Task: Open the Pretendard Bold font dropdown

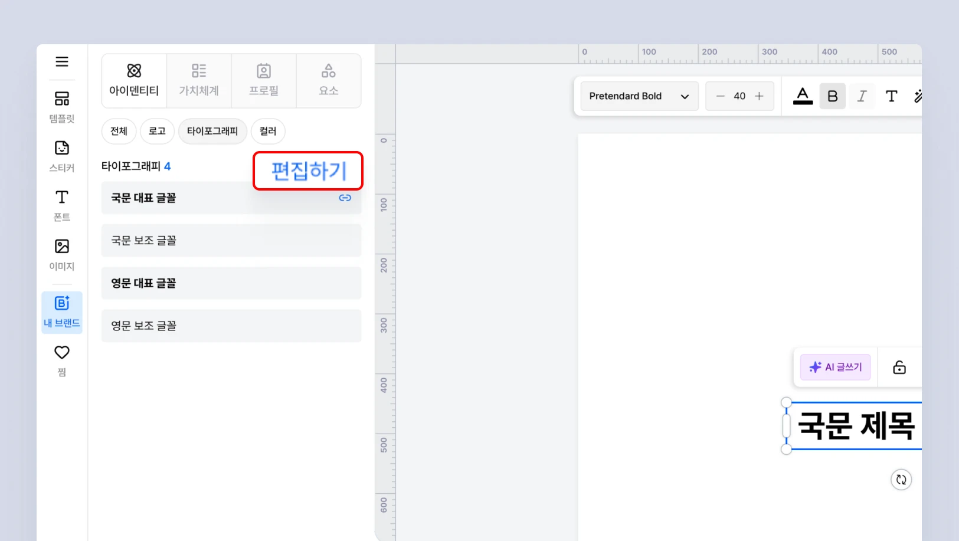Action: tap(639, 96)
